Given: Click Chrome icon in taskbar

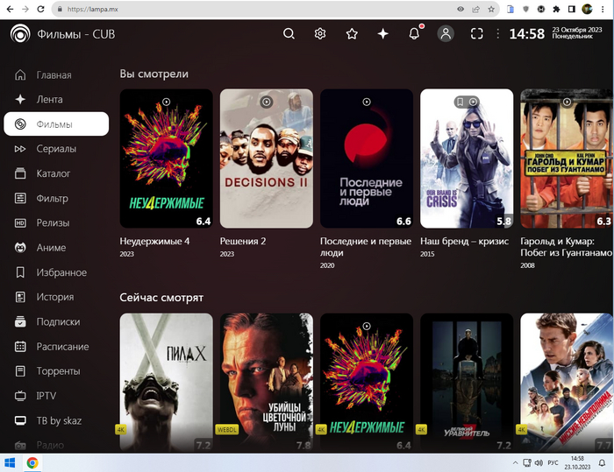Looking at the screenshot, I should click(x=32, y=463).
